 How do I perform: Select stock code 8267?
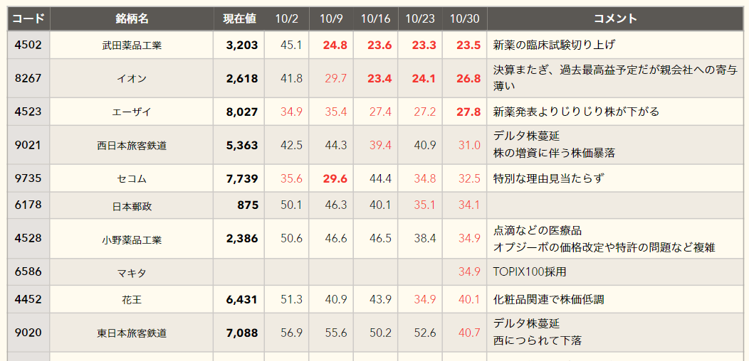point(28,78)
